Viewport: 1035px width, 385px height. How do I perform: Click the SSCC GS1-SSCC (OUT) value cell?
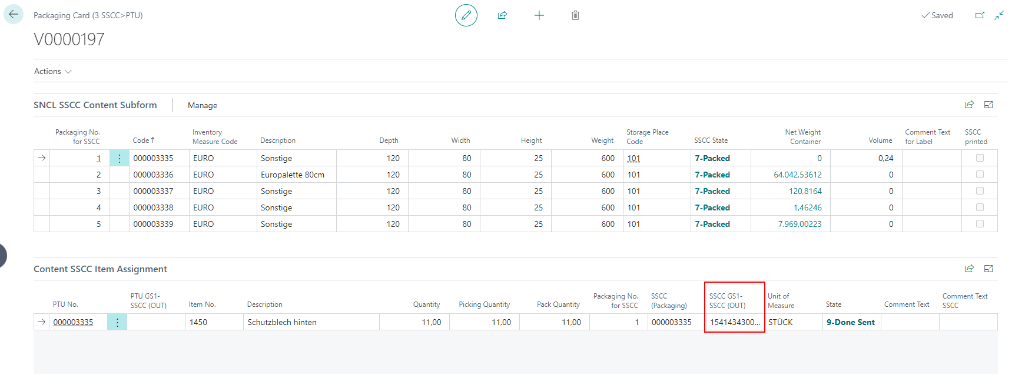coord(734,322)
